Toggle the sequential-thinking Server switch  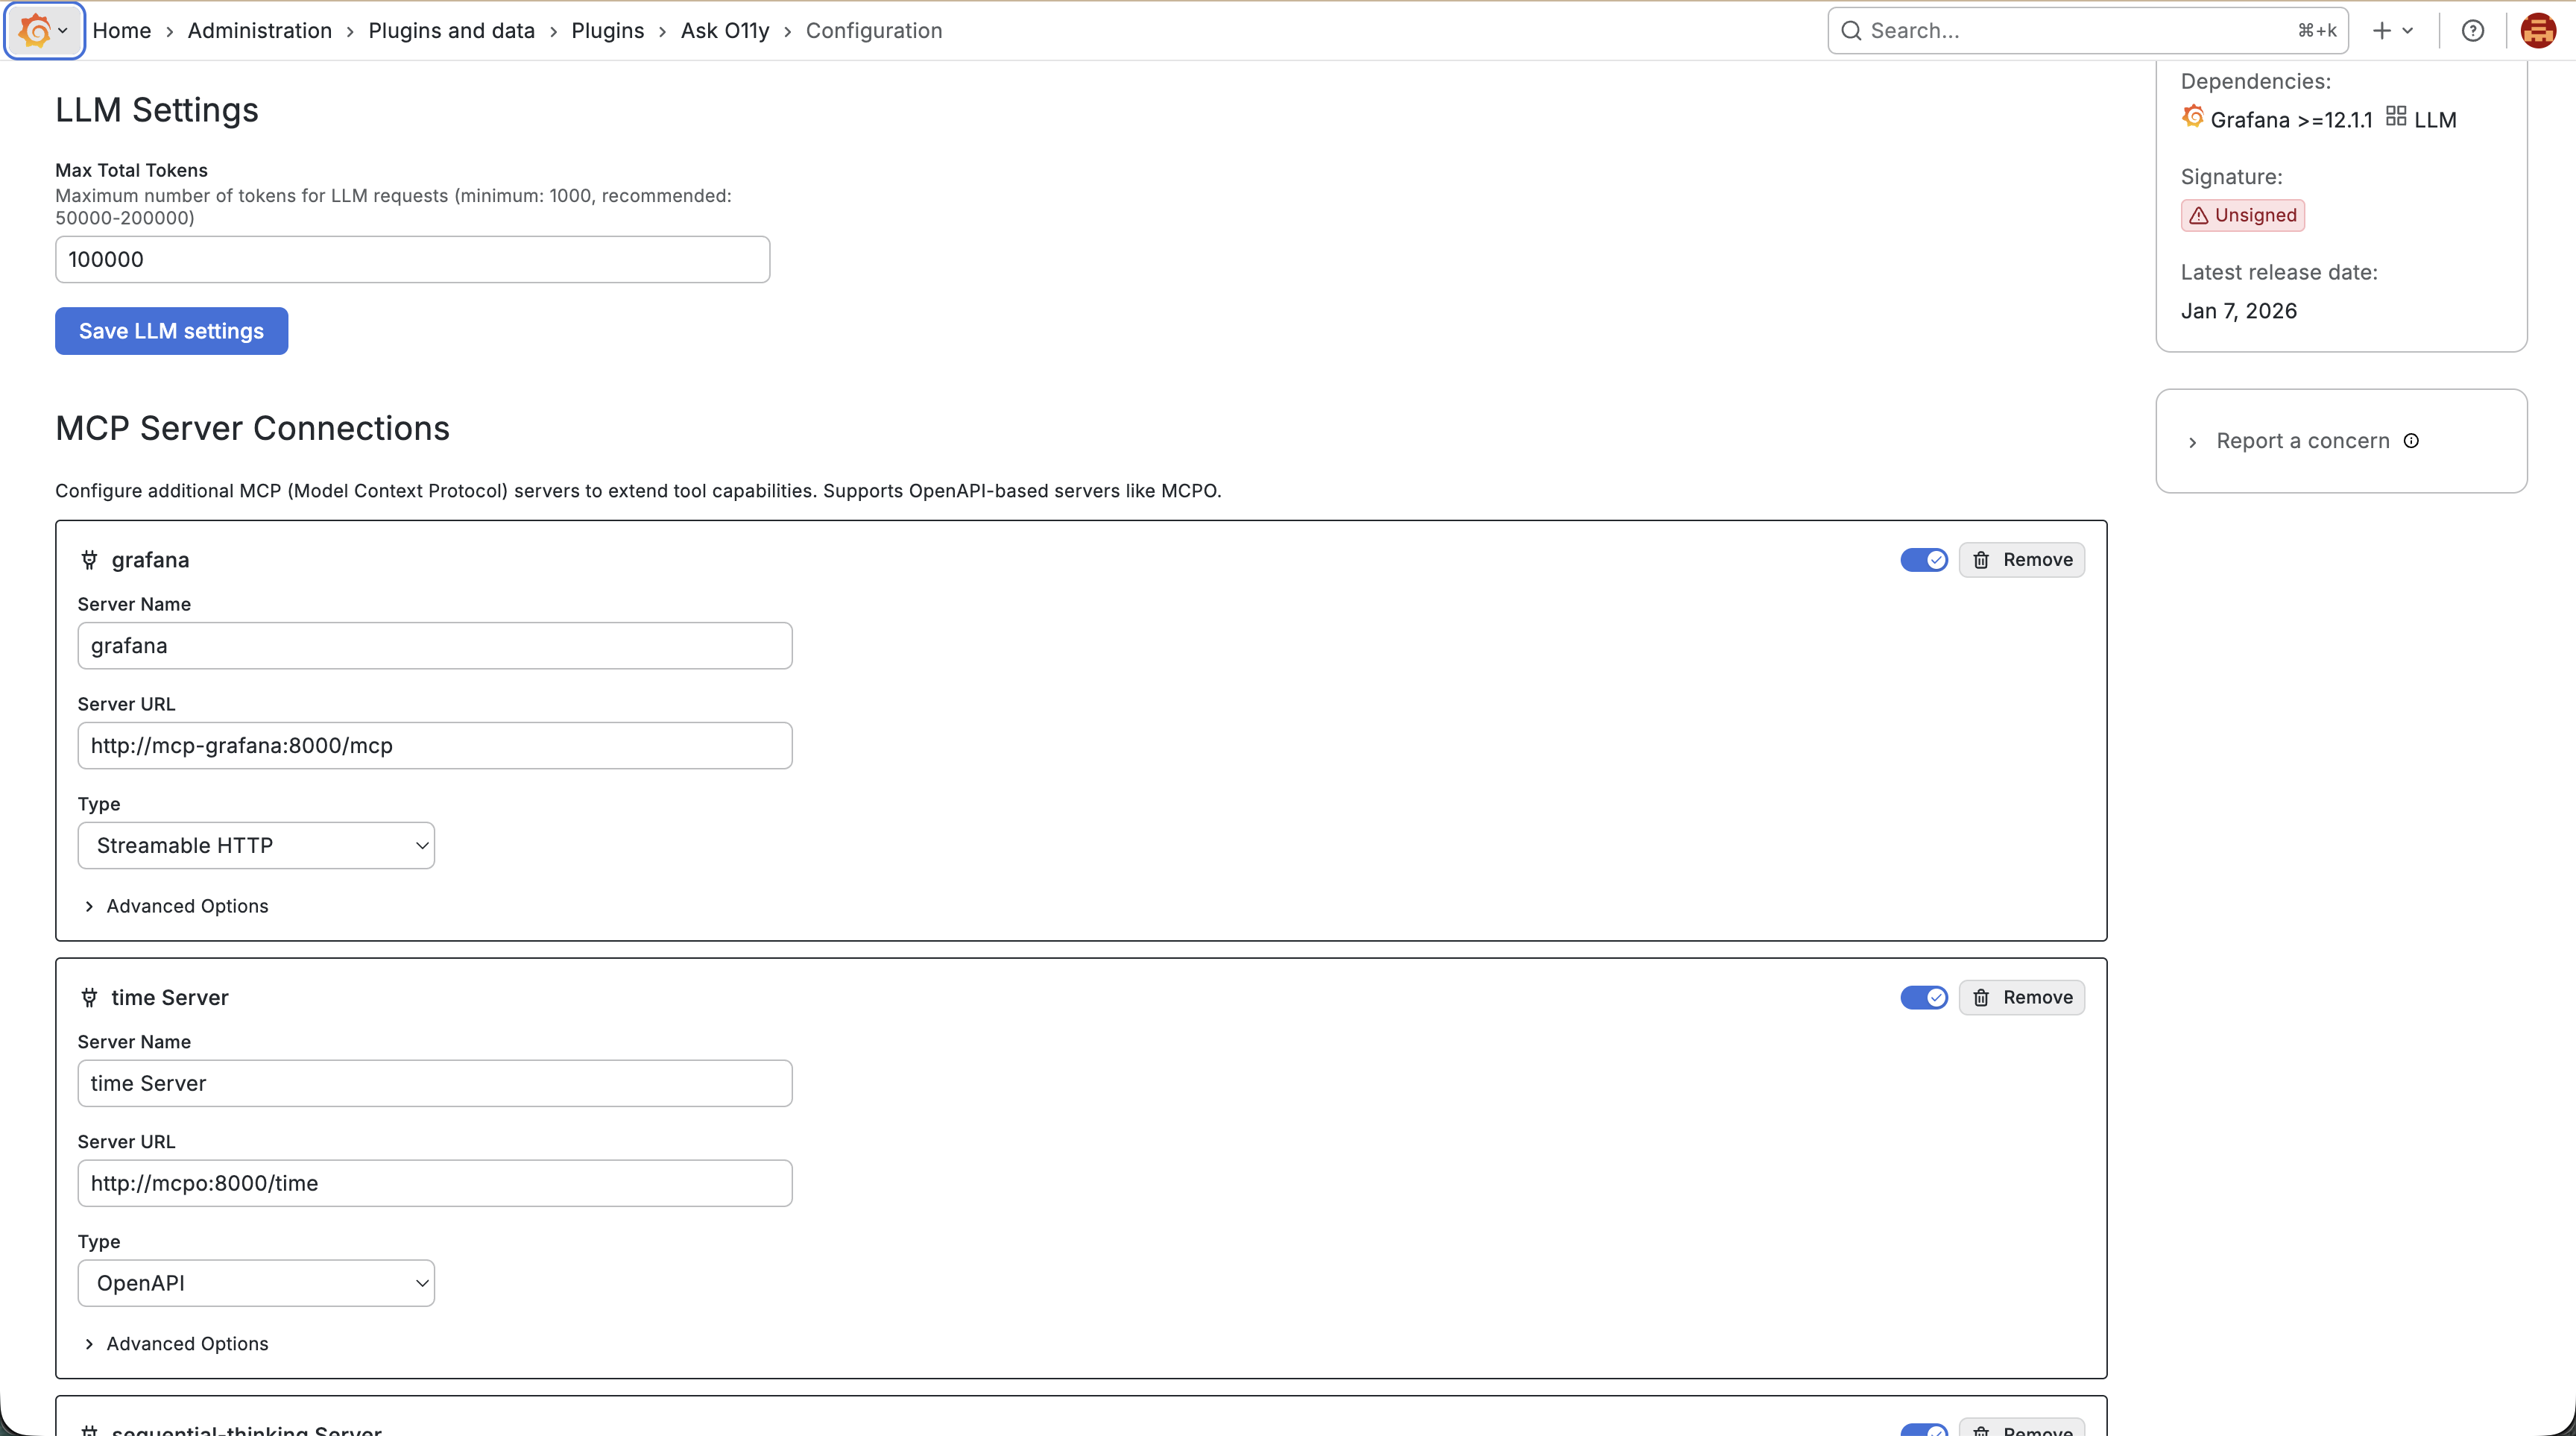click(1923, 1430)
